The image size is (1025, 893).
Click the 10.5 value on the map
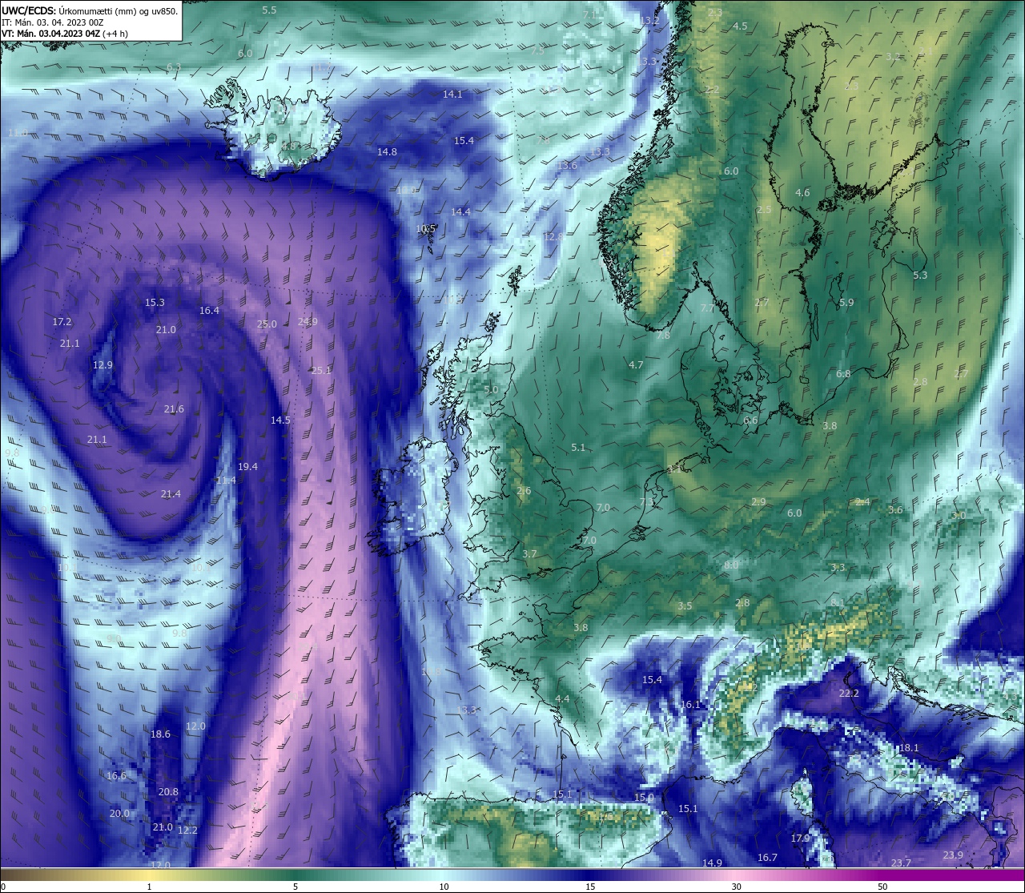click(426, 229)
